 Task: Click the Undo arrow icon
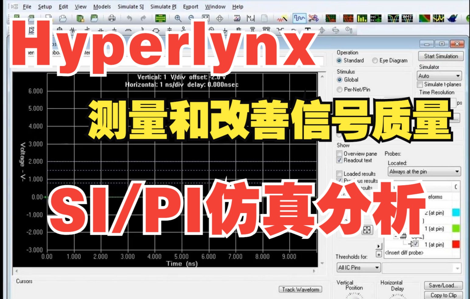(130, 18)
